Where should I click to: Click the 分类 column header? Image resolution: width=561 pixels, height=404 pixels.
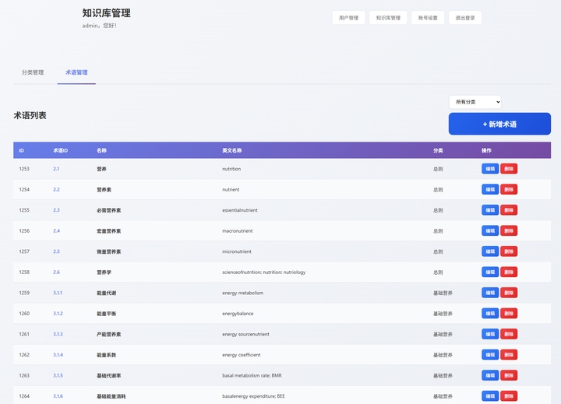click(438, 150)
